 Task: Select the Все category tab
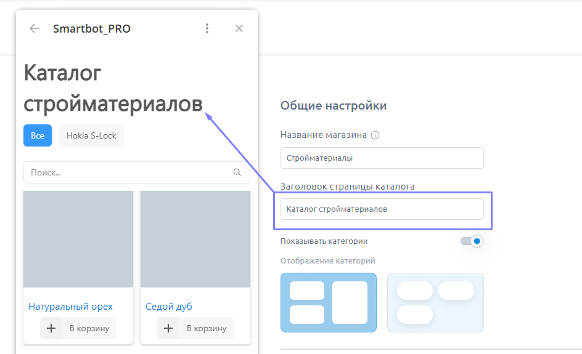pos(38,135)
